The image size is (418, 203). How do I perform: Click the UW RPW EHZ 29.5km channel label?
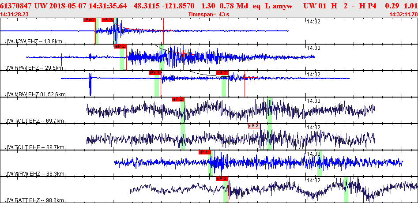coord(34,68)
